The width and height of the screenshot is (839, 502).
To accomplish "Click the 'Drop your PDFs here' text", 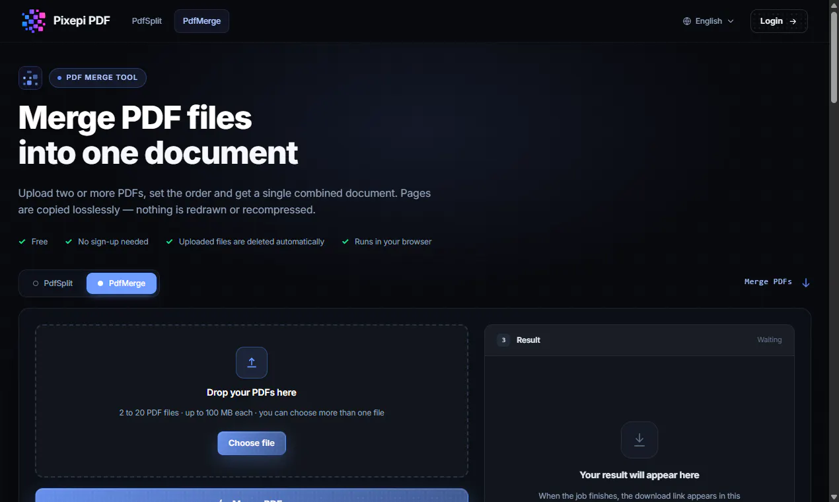I will tap(252, 392).
